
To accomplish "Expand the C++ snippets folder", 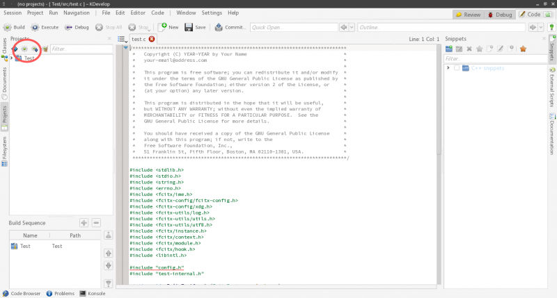I will [448, 68].
